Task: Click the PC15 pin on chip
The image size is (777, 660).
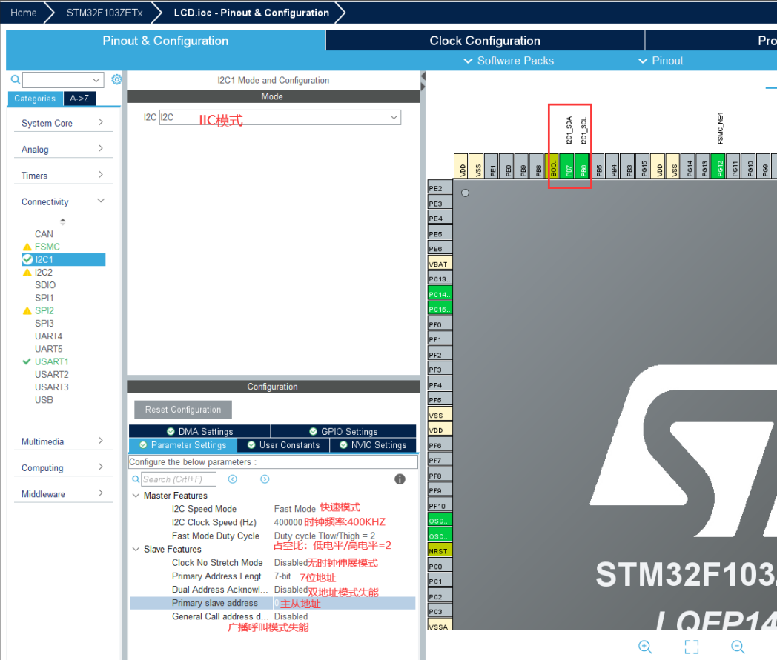Action: point(440,309)
